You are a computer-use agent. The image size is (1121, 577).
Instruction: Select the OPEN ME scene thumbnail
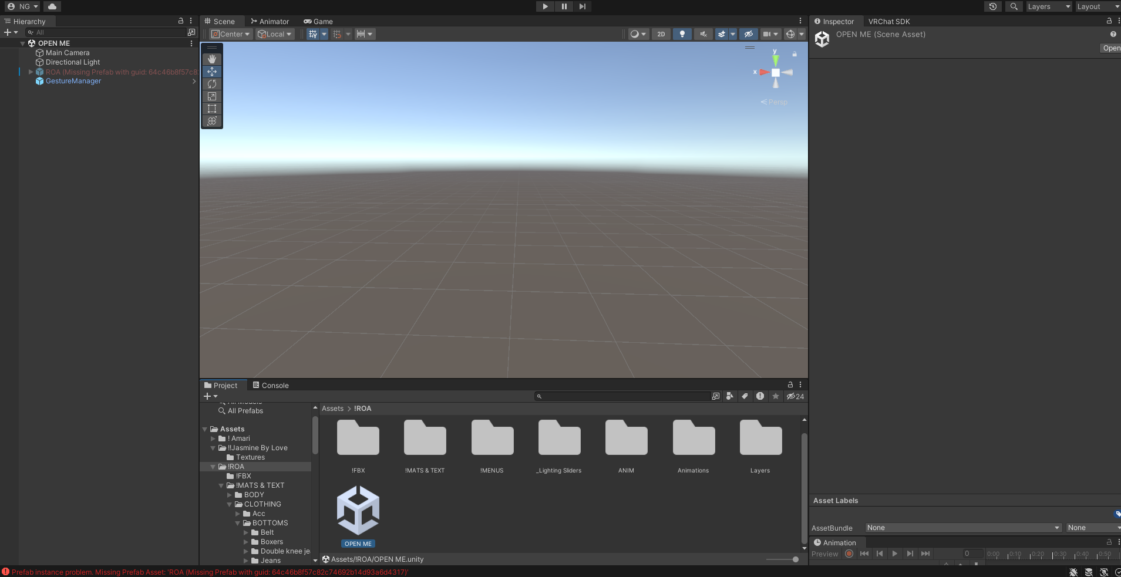(358, 509)
